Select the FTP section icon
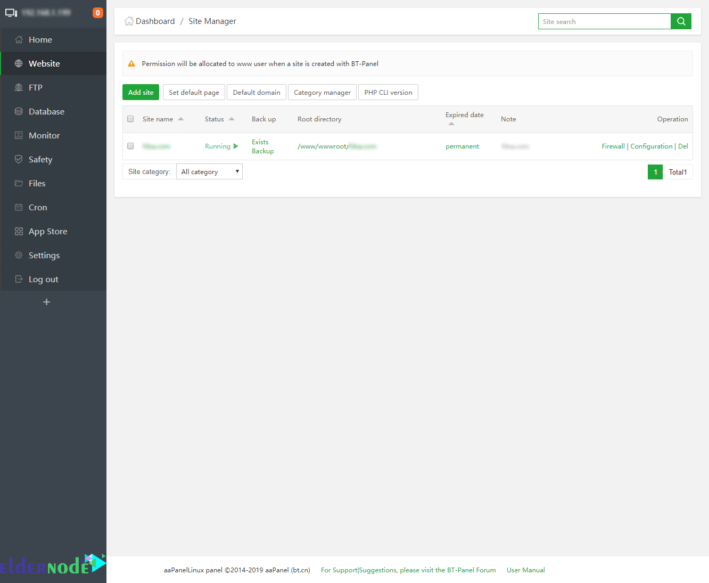709x583 pixels. tap(19, 87)
